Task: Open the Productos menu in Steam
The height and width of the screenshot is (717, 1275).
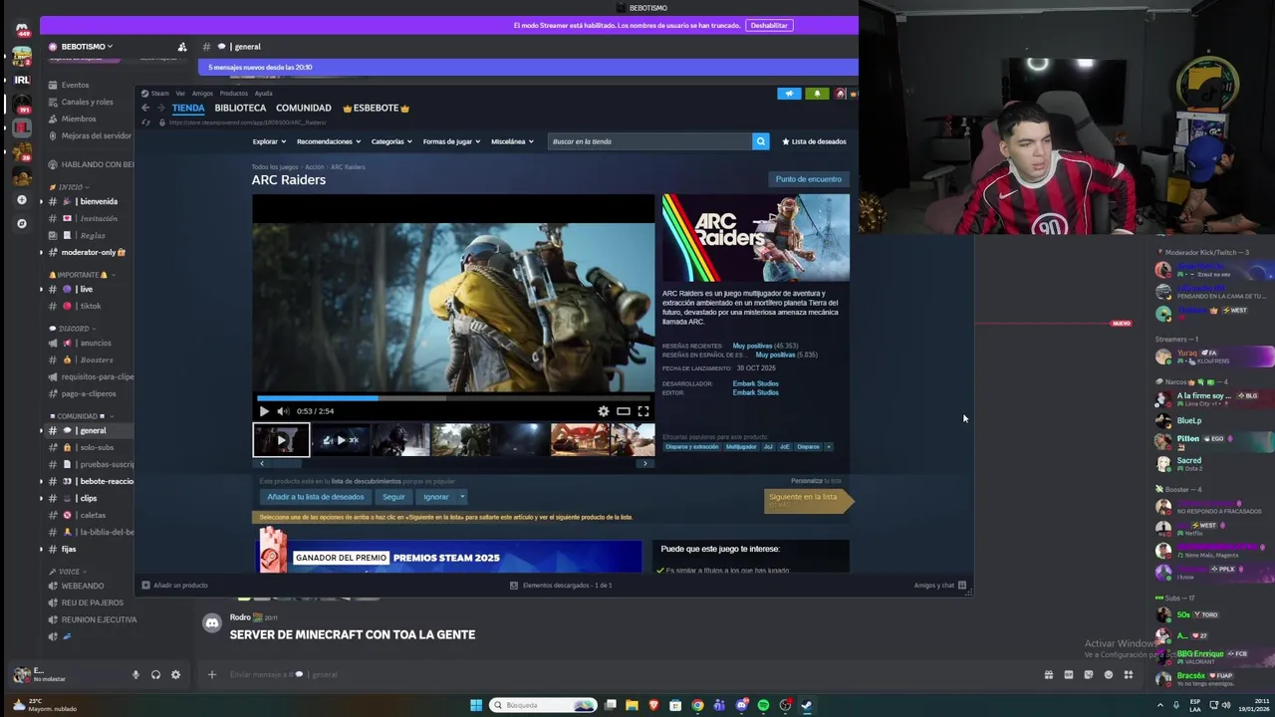Action: coord(233,94)
